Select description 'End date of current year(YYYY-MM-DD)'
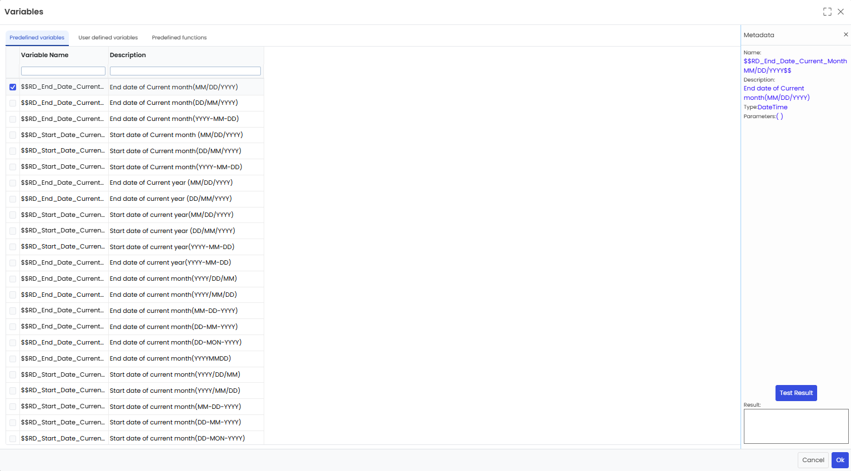This screenshot has height=471, width=851. pos(170,262)
